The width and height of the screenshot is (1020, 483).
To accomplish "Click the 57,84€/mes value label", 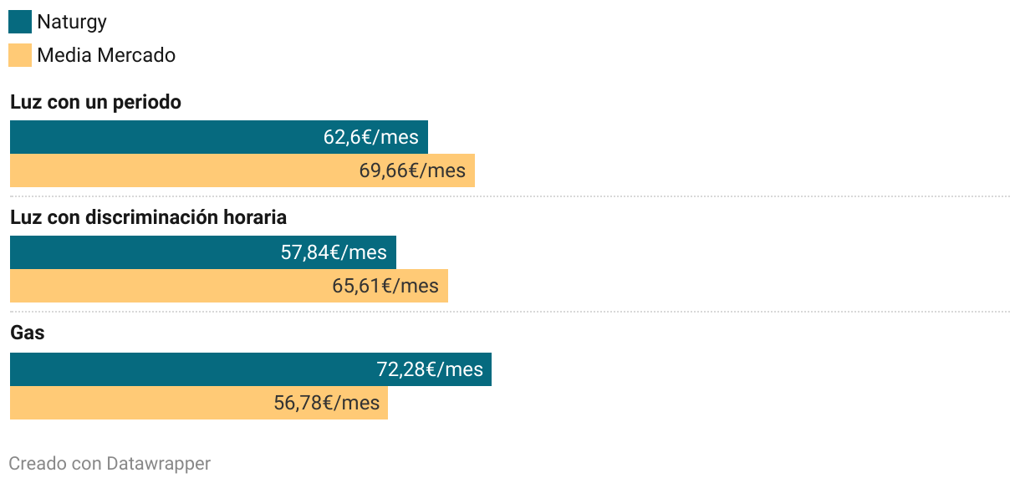I will pyautogui.click(x=334, y=252).
